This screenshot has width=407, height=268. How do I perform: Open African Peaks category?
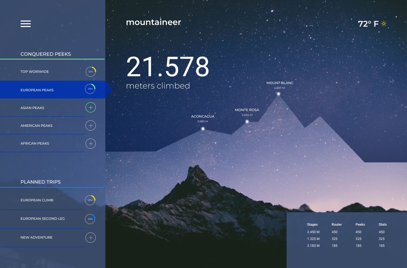(52, 143)
